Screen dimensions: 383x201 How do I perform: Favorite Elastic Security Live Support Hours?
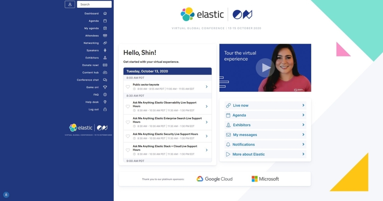(128, 136)
